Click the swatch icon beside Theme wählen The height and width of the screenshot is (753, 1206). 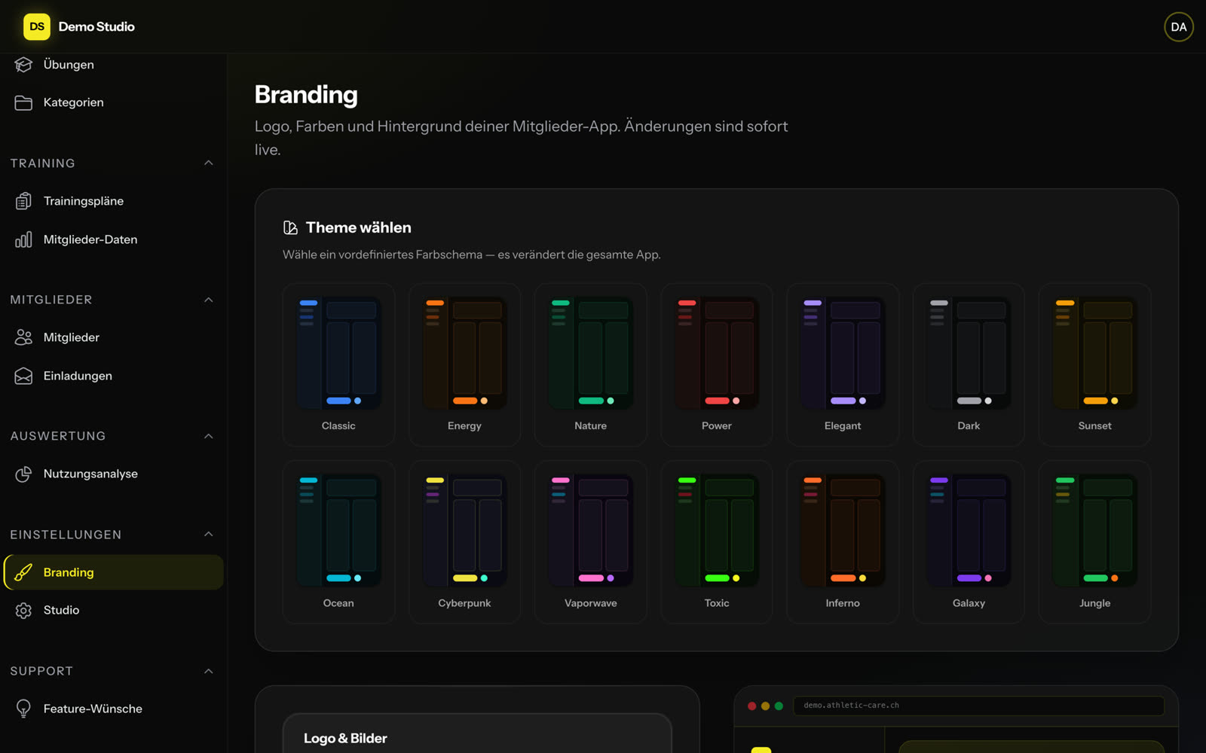tap(290, 227)
